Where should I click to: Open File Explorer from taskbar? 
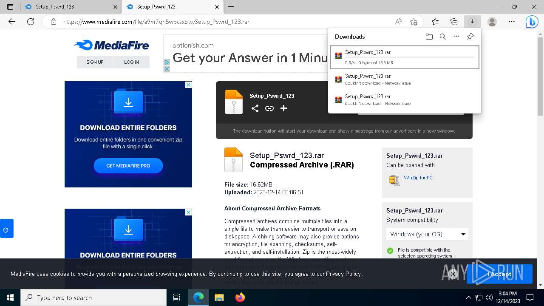click(x=219, y=297)
